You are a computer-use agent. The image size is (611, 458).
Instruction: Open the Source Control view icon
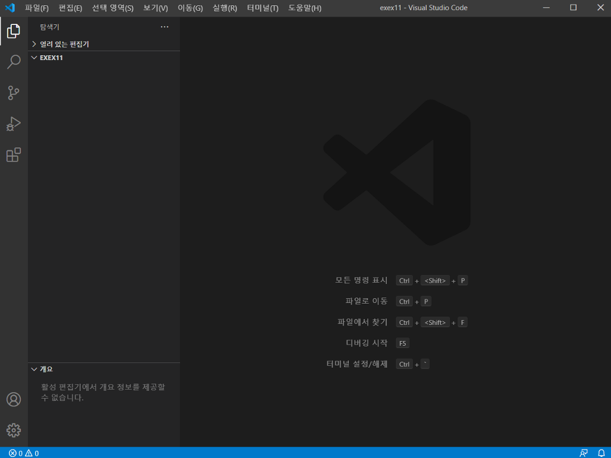(x=14, y=93)
